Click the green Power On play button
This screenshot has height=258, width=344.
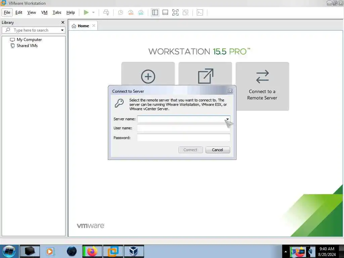tap(86, 12)
